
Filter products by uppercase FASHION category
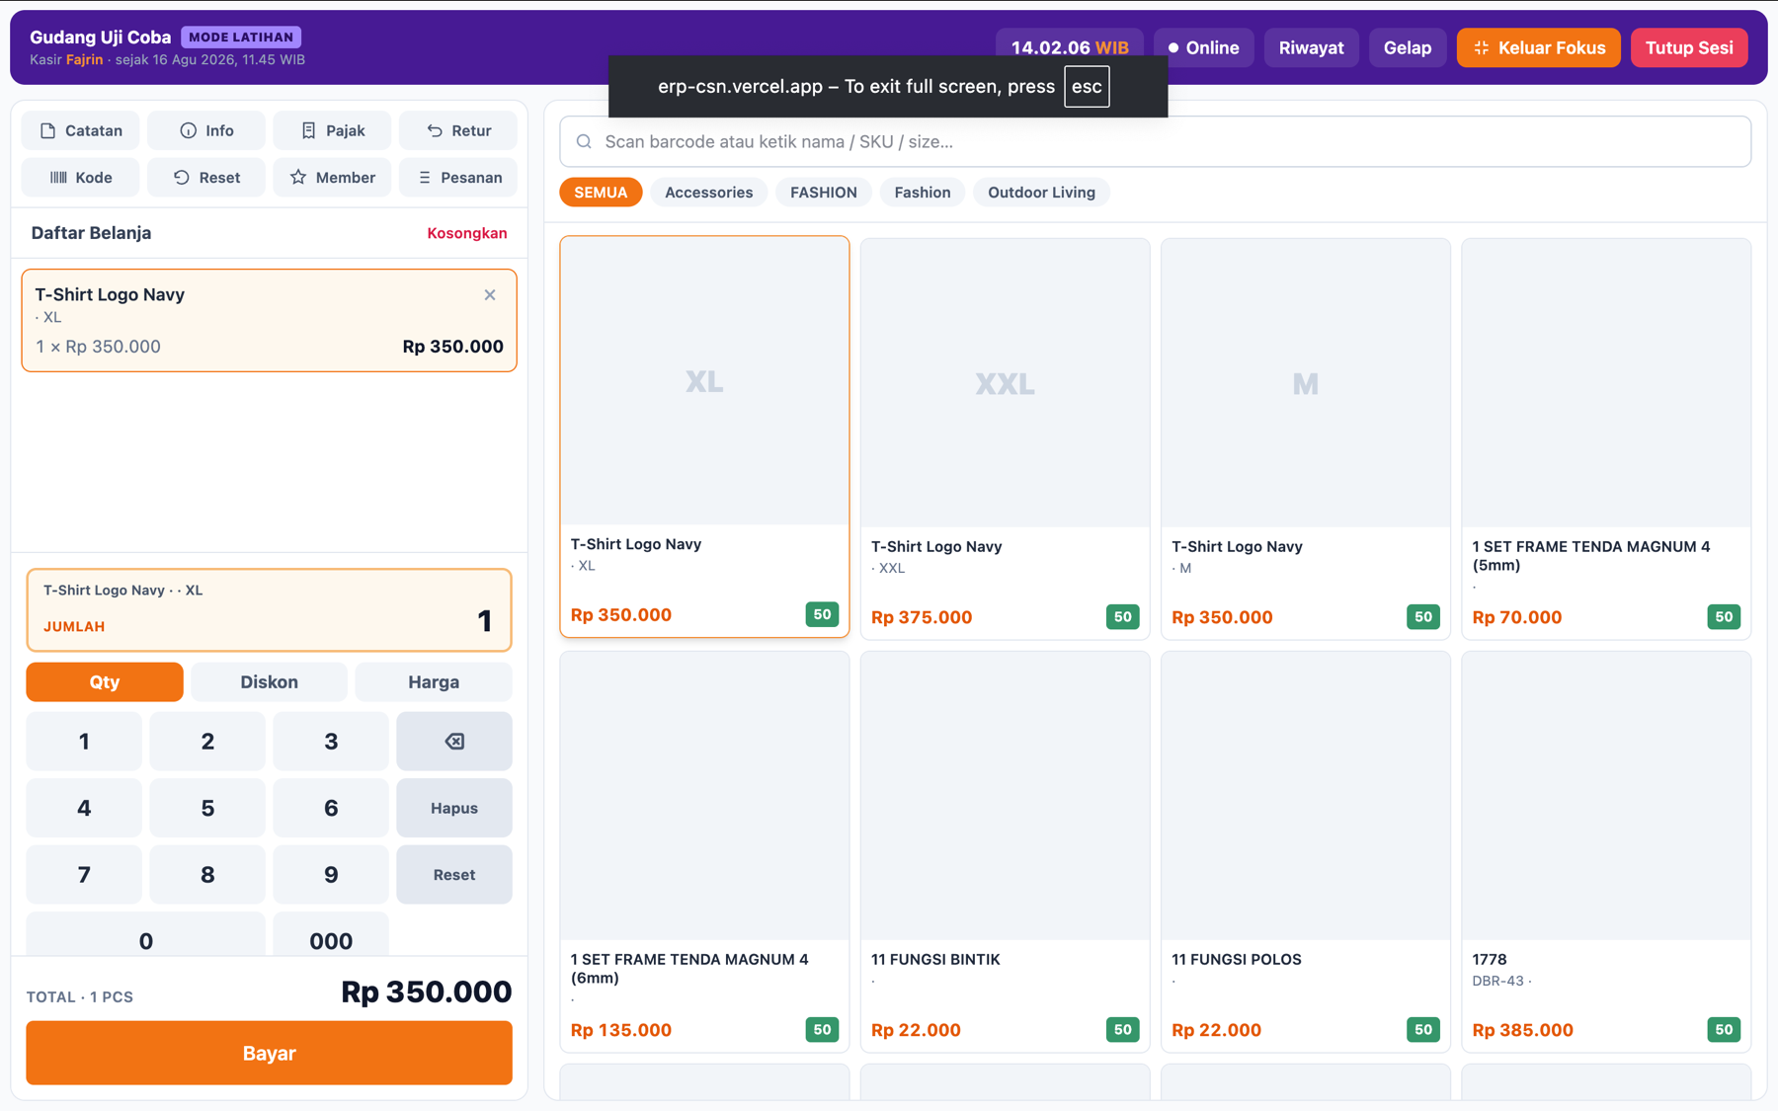pyautogui.click(x=824, y=193)
